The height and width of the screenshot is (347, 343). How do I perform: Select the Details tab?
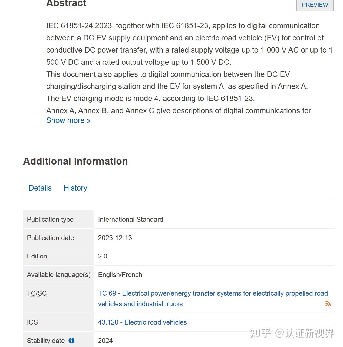click(x=40, y=188)
